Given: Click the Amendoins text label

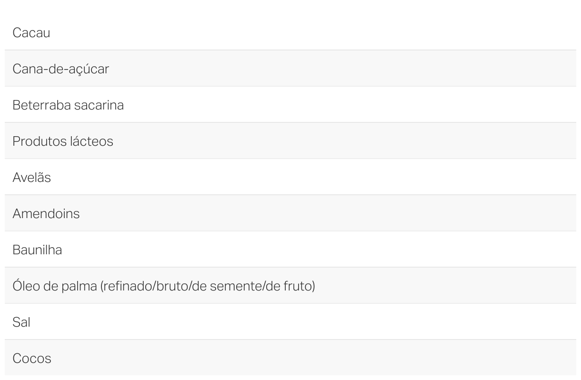Looking at the screenshot, I should pyautogui.click(x=46, y=214).
